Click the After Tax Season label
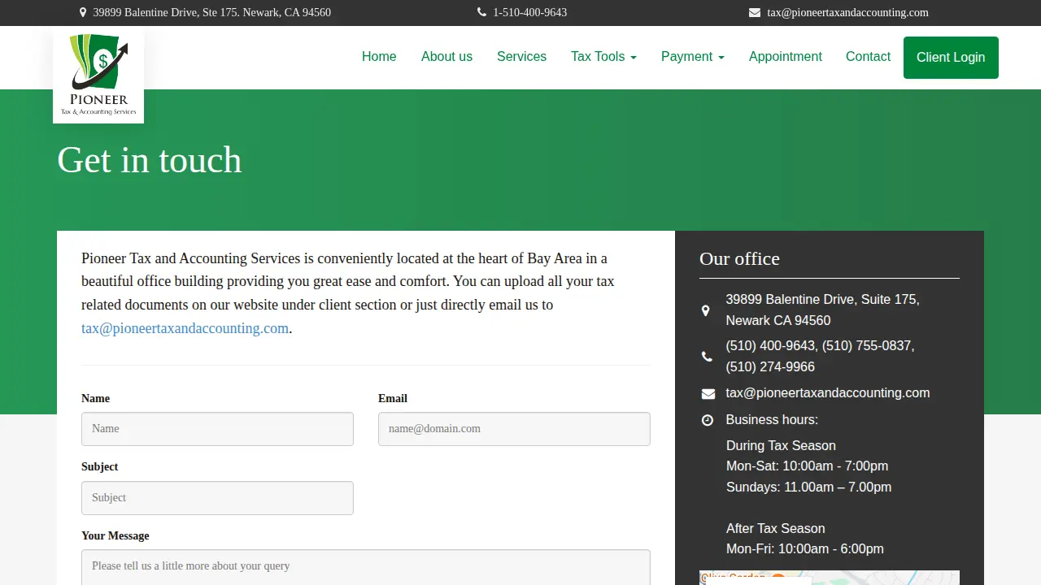This screenshot has width=1041, height=585. click(775, 529)
